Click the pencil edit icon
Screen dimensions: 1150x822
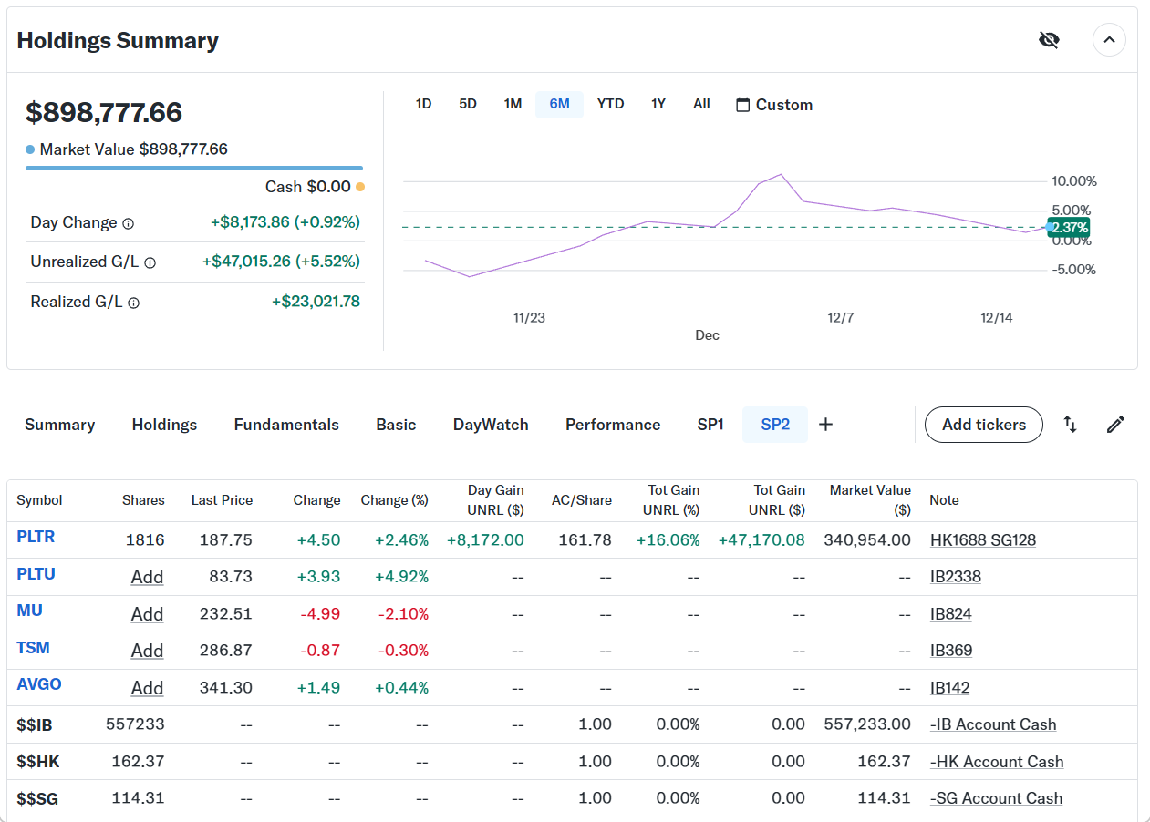(x=1115, y=425)
